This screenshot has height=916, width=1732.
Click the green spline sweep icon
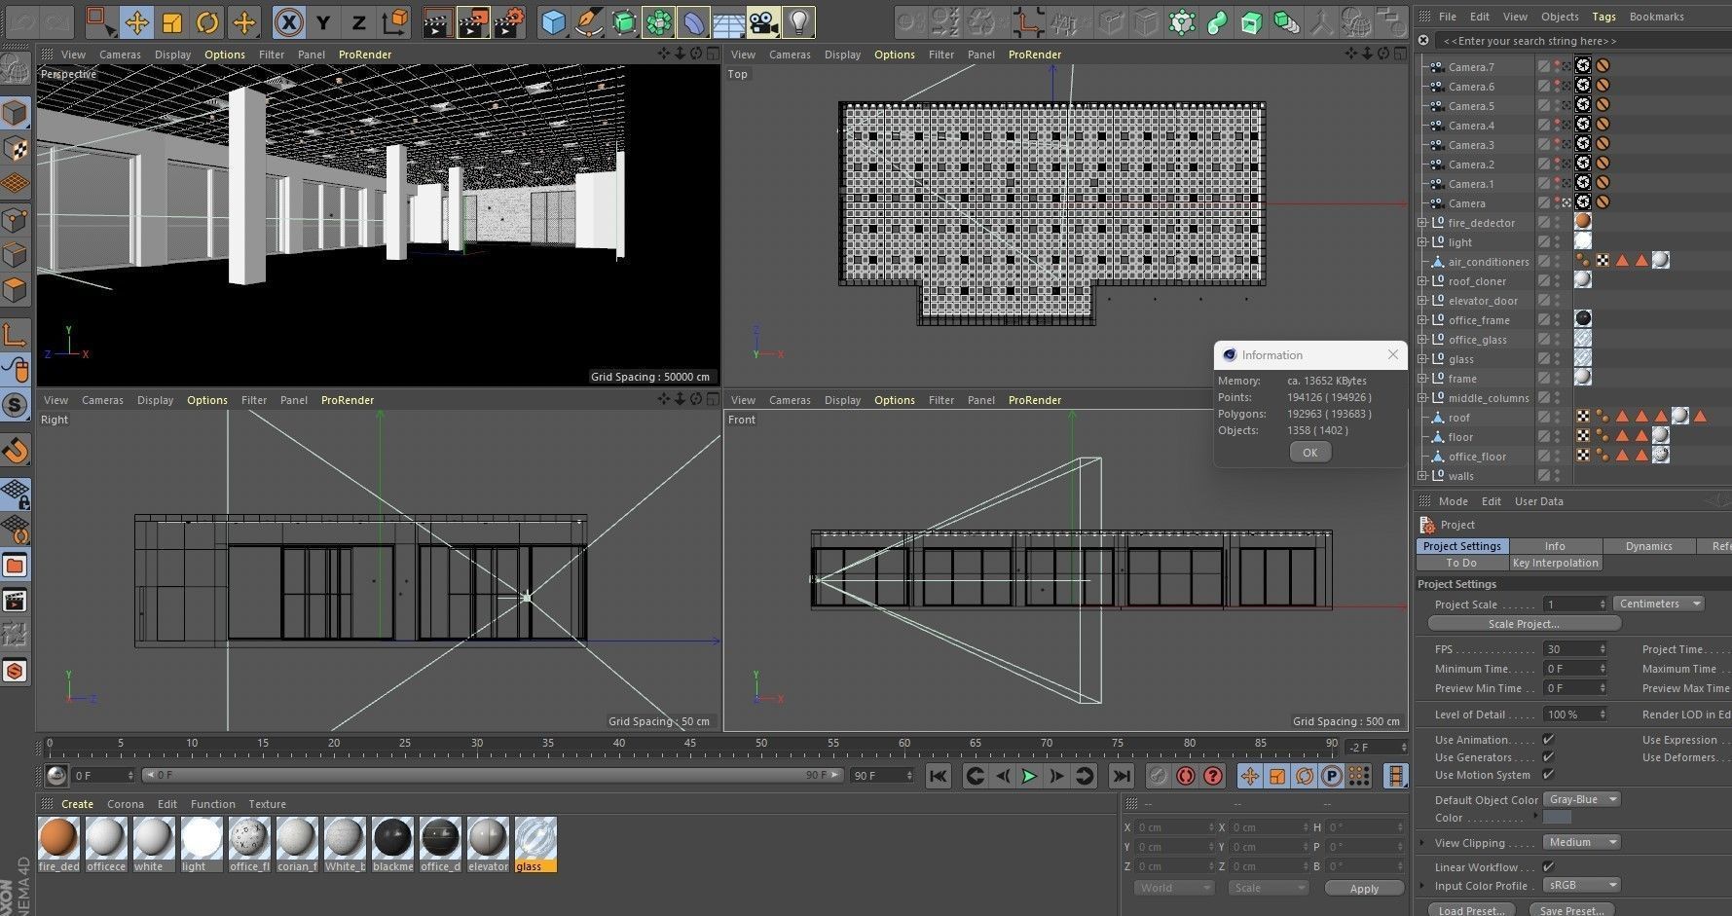coord(1216,21)
